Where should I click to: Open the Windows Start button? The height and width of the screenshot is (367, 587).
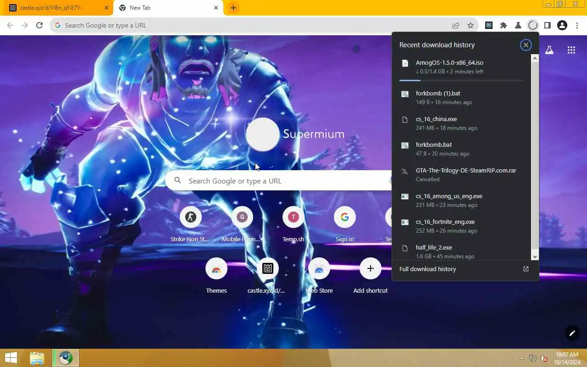(x=11, y=358)
